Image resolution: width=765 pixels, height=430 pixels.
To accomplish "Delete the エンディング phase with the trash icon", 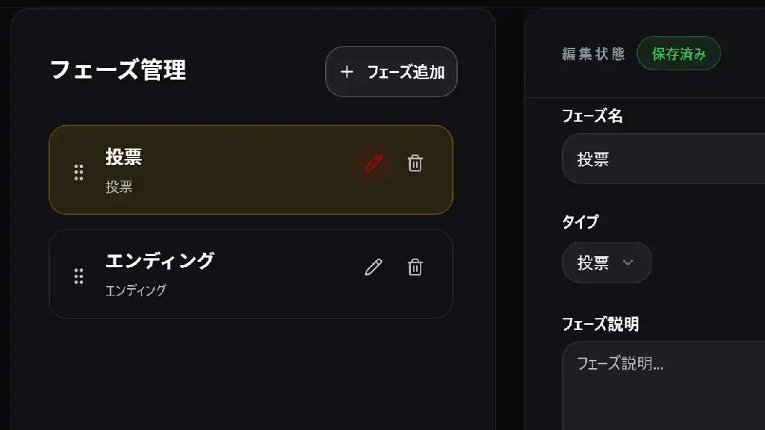I will [x=415, y=267].
